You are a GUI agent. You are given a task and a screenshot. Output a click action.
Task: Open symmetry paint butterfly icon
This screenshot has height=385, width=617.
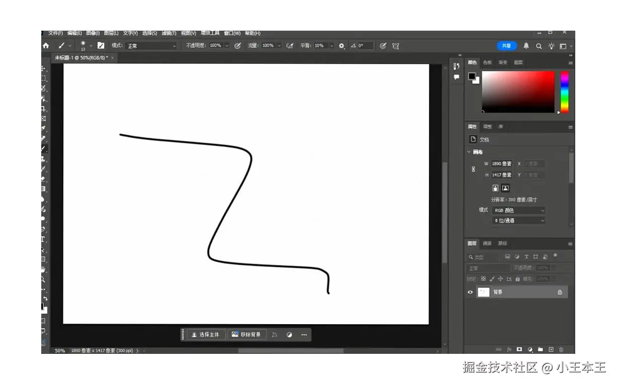click(396, 46)
